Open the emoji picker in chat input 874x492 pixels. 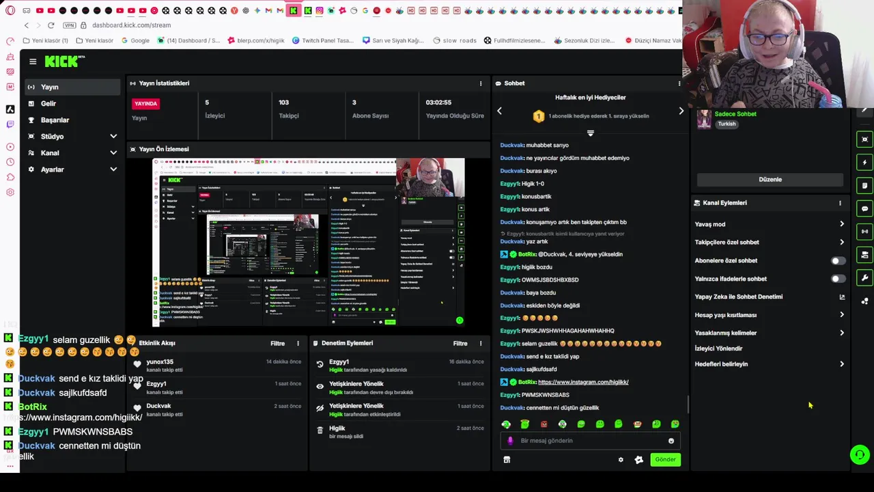(x=671, y=441)
